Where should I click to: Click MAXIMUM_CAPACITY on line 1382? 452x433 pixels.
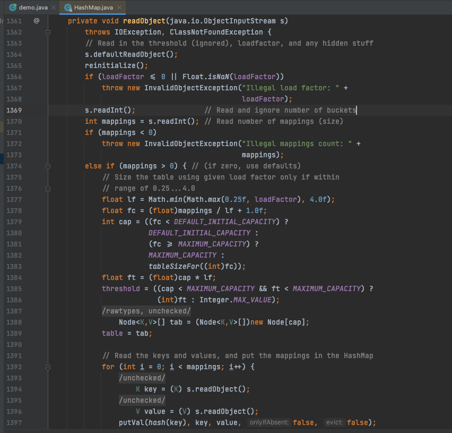click(x=182, y=256)
